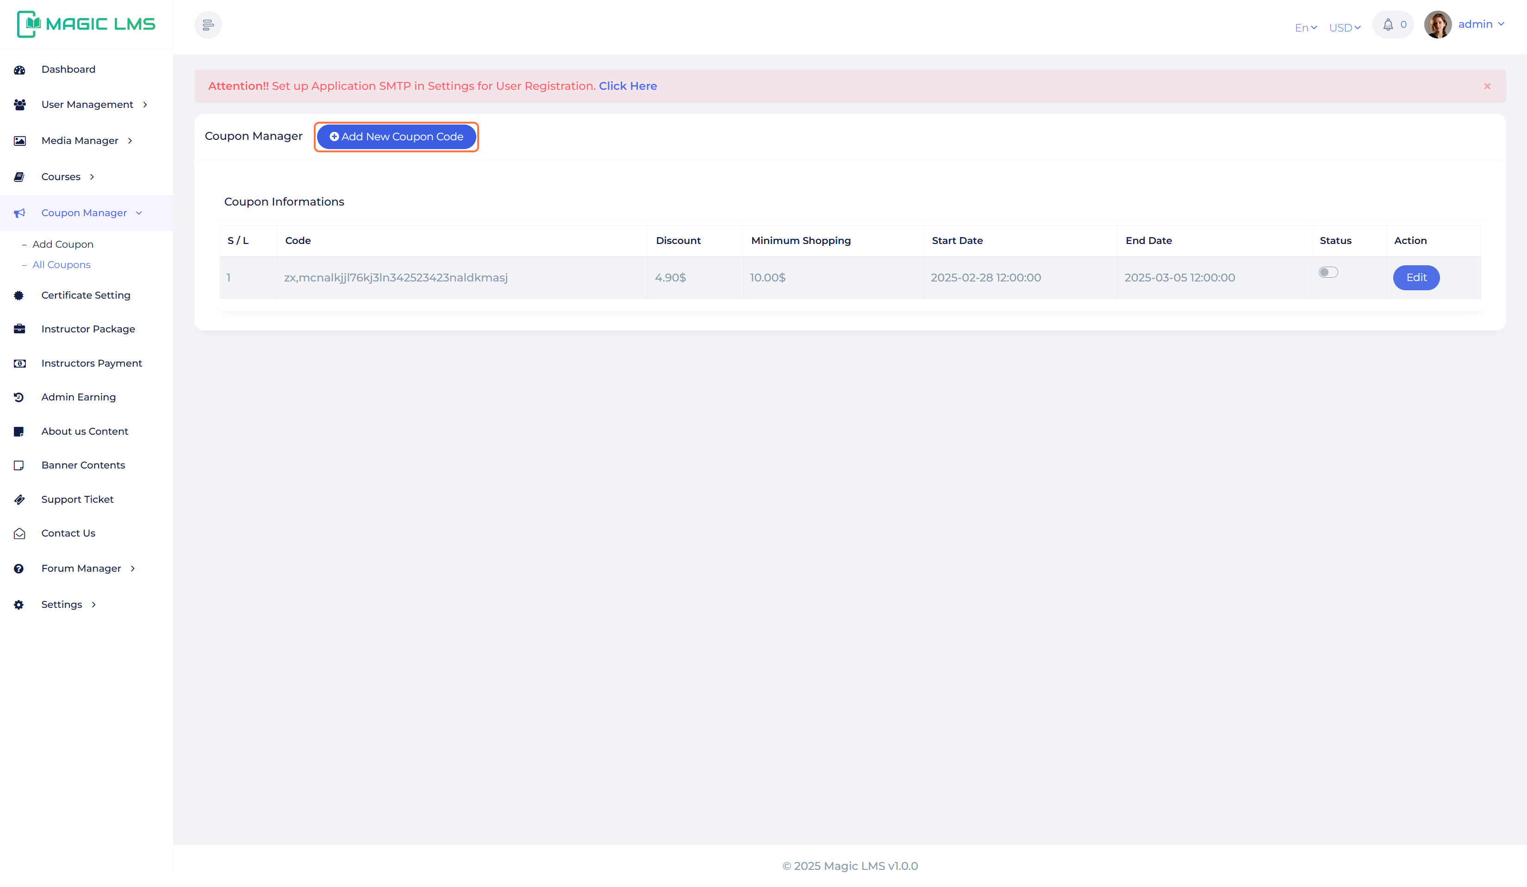The image size is (1527, 887).
Task: Click the User Management people icon
Action: [19, 105]
